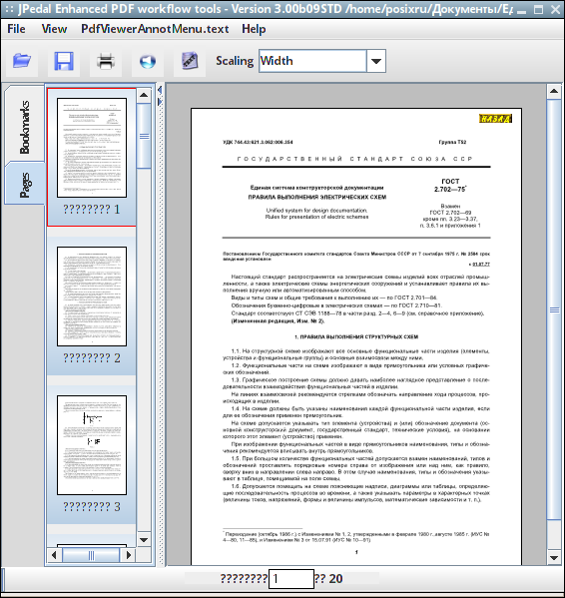The image size is (565, 598).
Task: Switch to the Pages side tab
Action: point(24,185)
